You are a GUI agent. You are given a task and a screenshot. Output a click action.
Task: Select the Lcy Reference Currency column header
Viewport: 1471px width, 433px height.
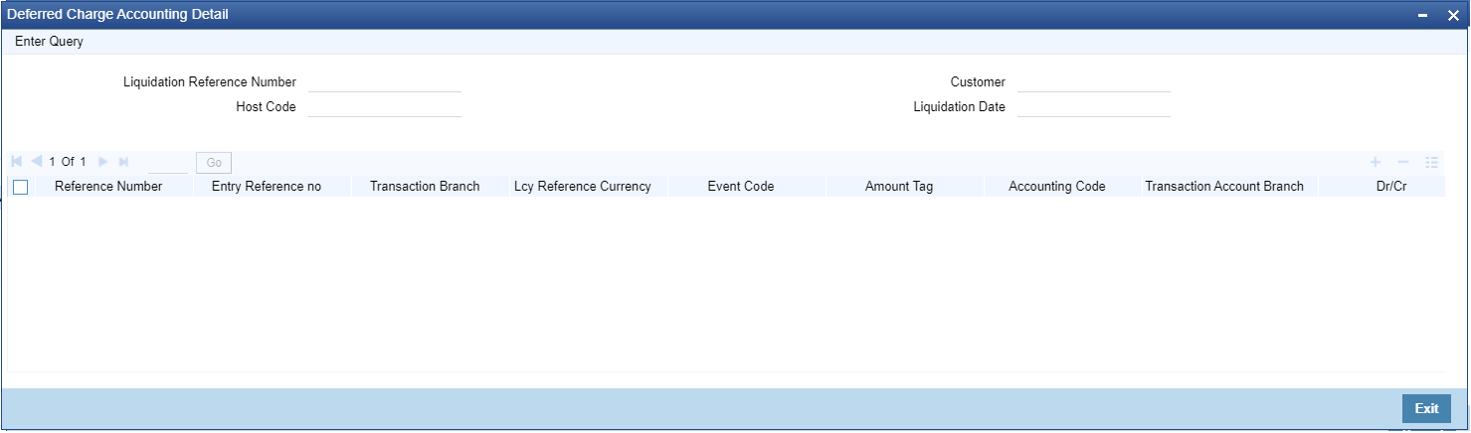click(583, 187)
